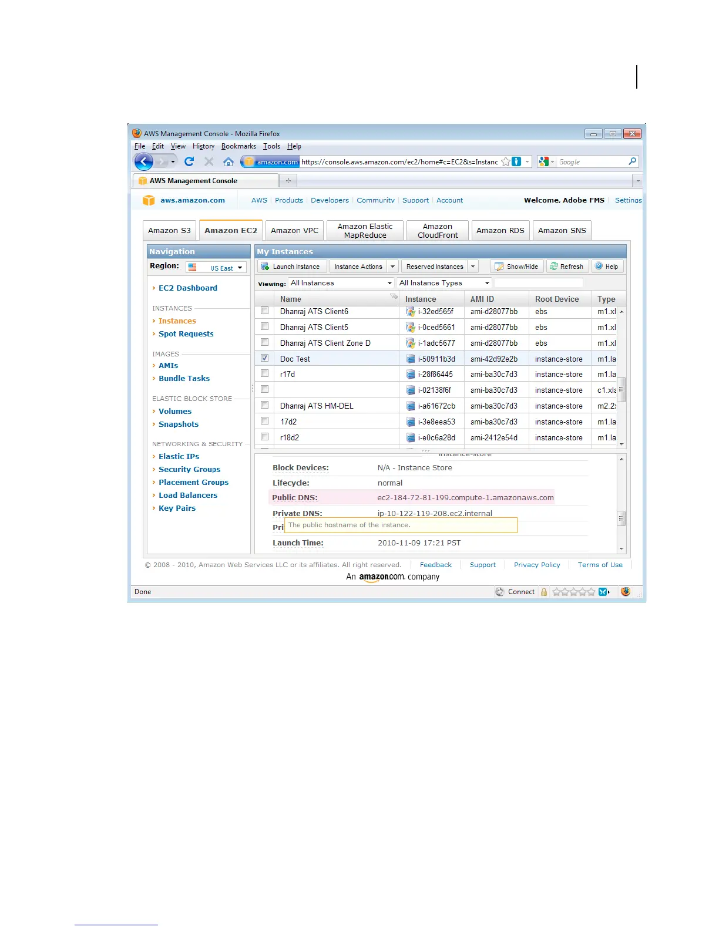Click the instance icon for i-50911b3d
719x930 pixels.
tap(411, 359)
